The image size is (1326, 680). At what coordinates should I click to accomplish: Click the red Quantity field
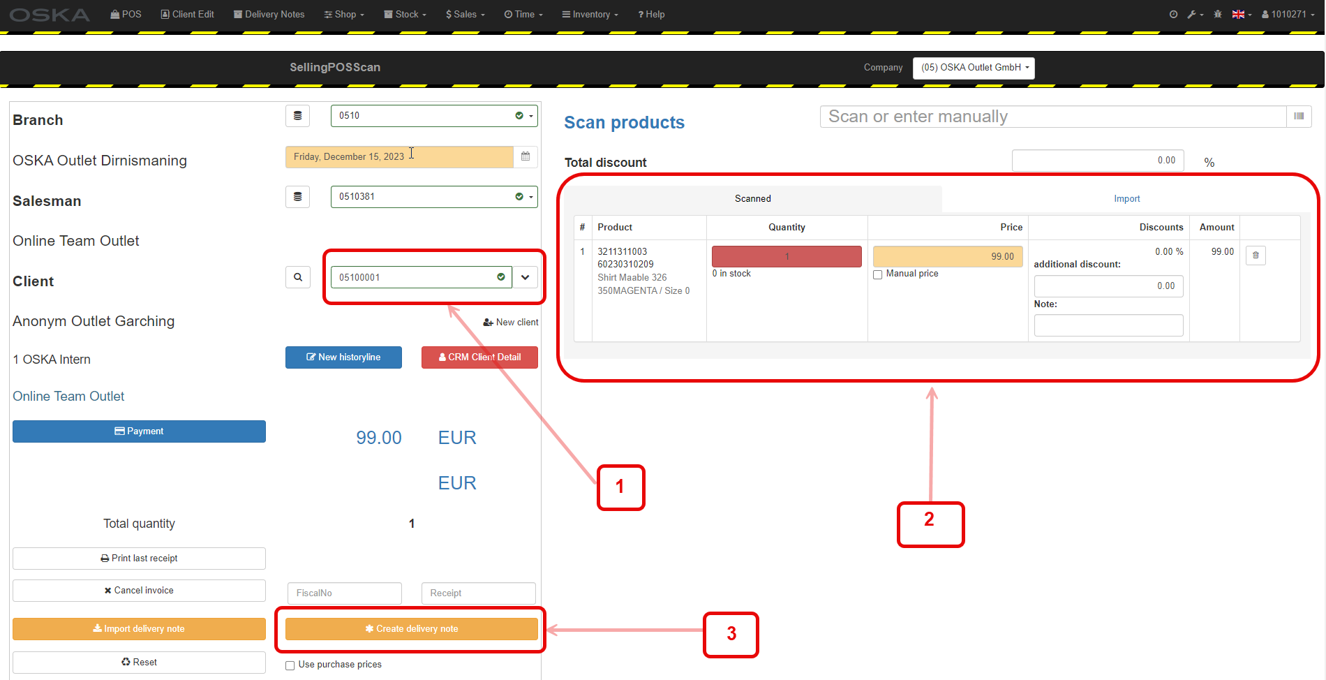787,256
